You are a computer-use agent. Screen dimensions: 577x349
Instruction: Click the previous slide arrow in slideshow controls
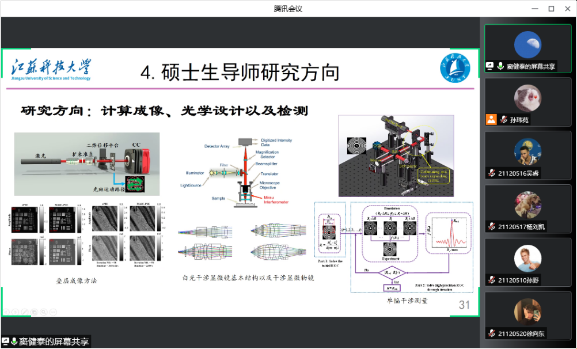(x=6, y=312)
